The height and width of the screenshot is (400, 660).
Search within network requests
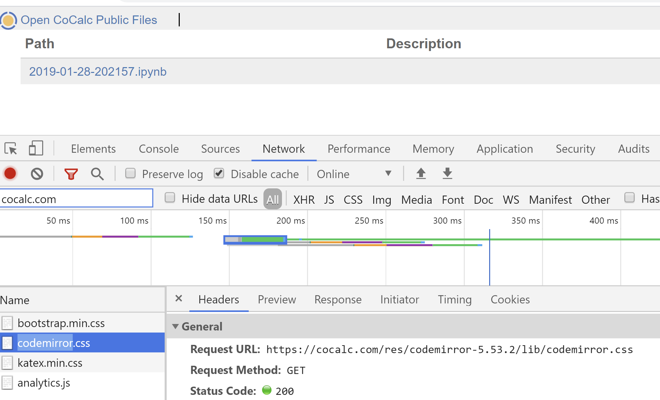(x=97, y=174)
